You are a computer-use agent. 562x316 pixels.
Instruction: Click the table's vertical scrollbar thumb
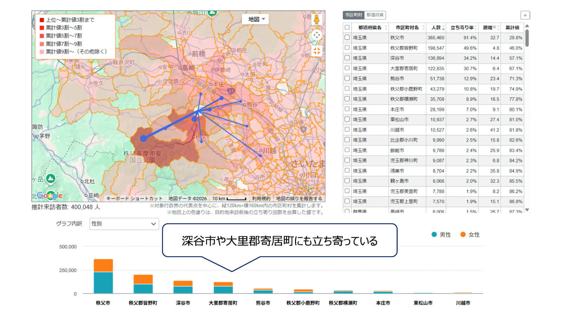pyautogui.click(x=527, y=38)
